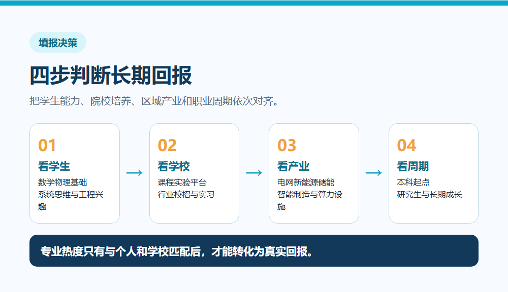This screenshot has height=292, width=508.
Task: Click the title 四步判断长期回报
Action: coord(111,76)
